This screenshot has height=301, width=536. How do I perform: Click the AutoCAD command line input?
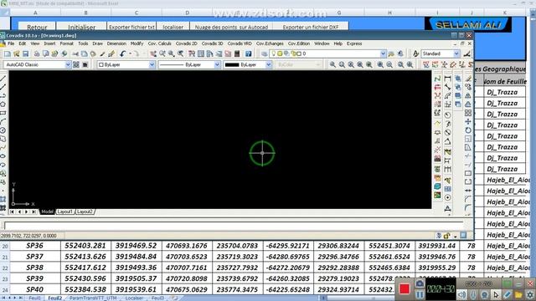point(234,226)
